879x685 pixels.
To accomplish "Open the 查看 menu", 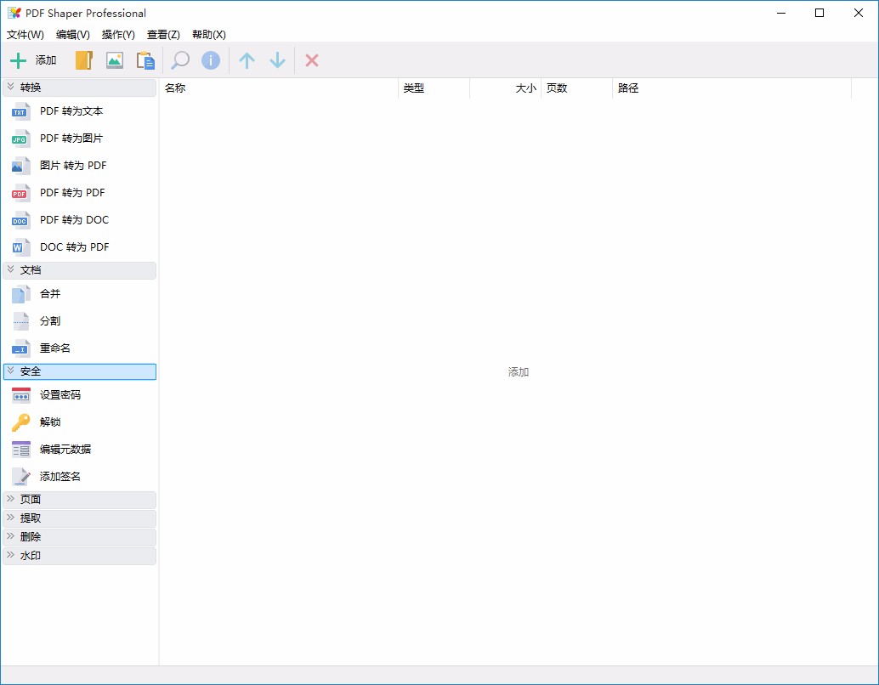I will [162, 35].
